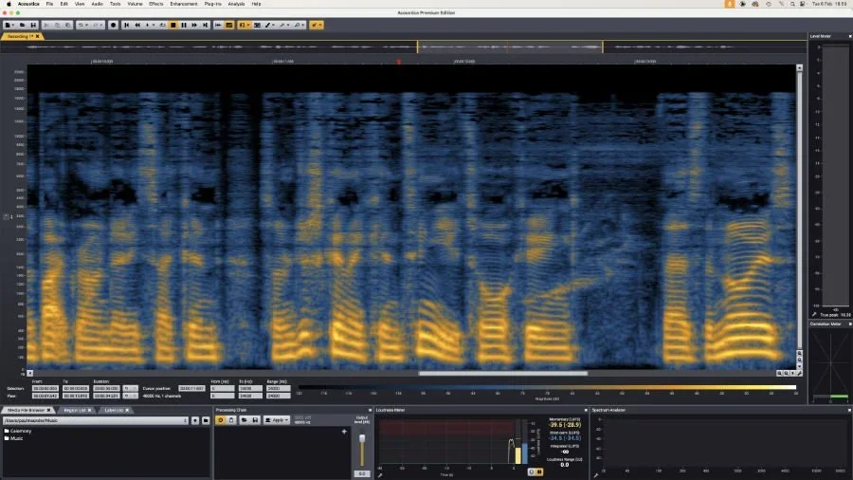Adjust the Output level slider handle

[x=362, y=438]
